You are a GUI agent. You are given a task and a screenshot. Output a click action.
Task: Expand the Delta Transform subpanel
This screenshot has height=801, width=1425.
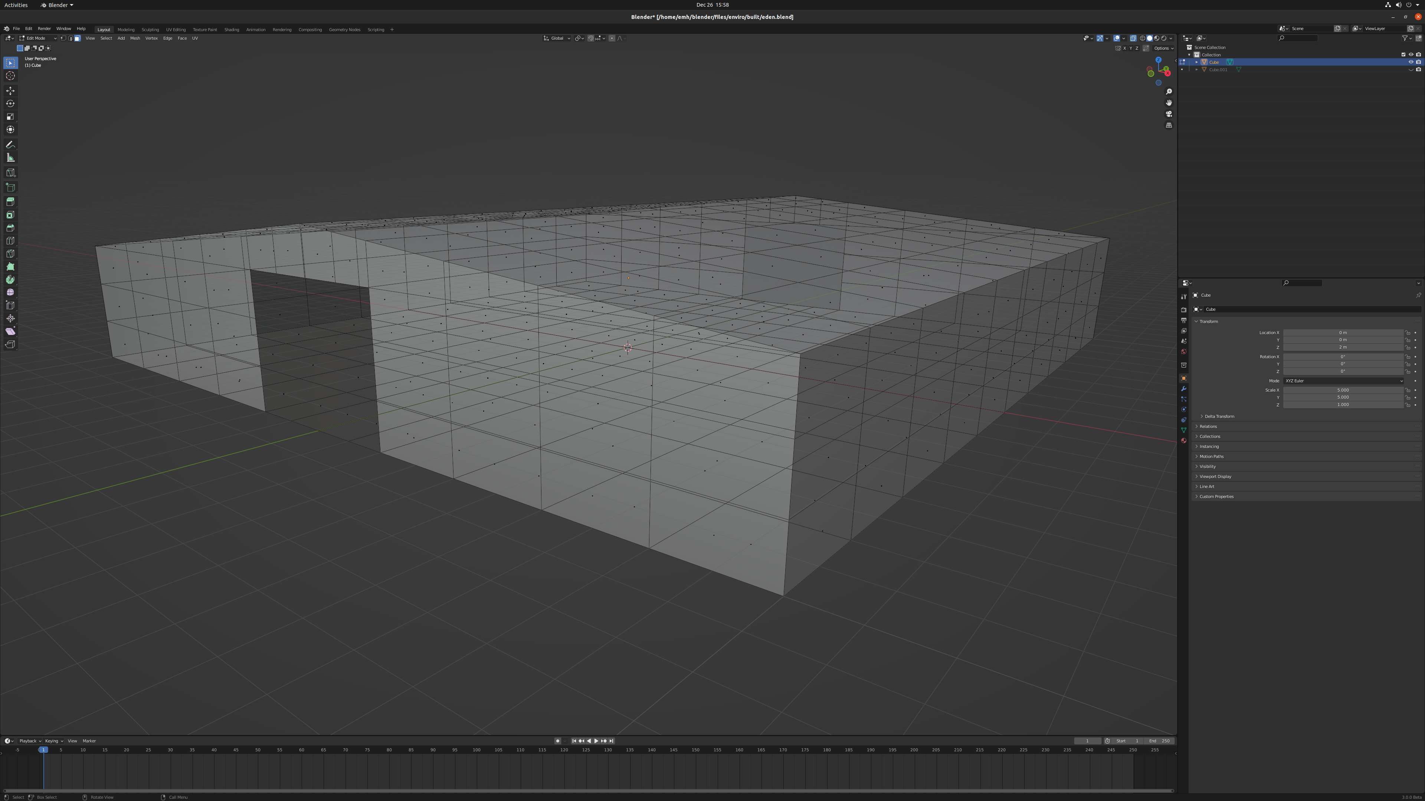(x=1219, y=416)
